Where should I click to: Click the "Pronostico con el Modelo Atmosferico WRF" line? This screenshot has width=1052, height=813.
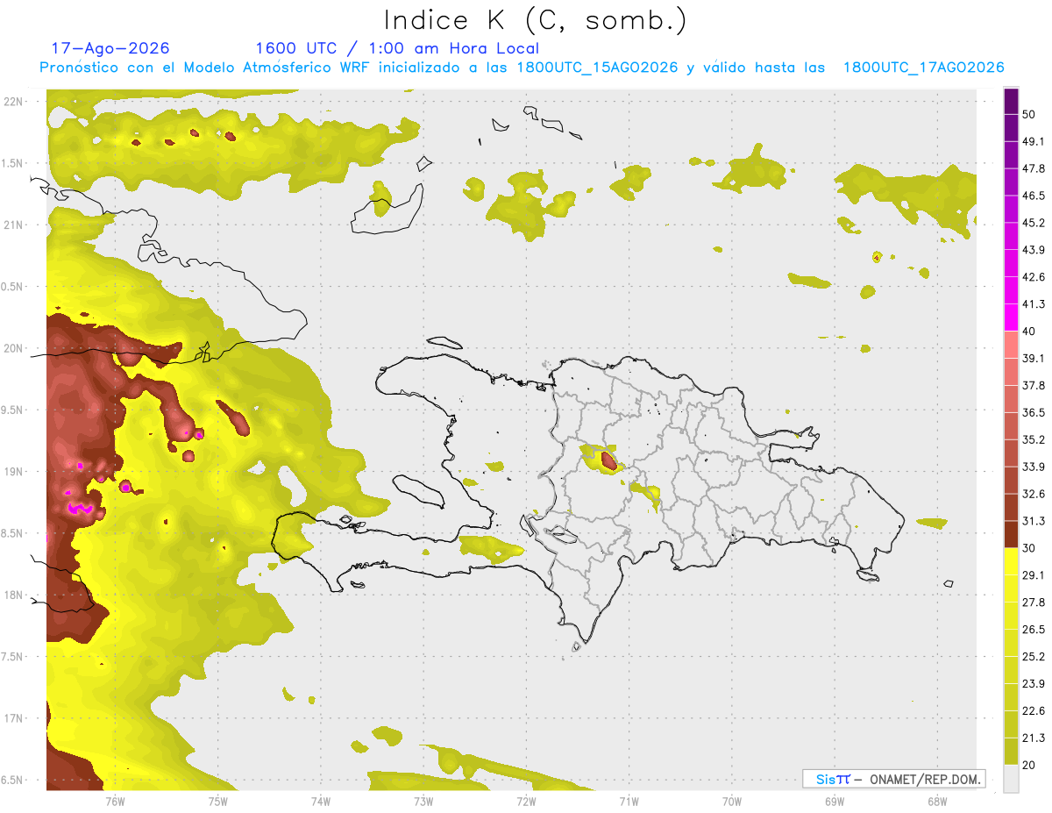pyautogui.click(x=522, y=68)
